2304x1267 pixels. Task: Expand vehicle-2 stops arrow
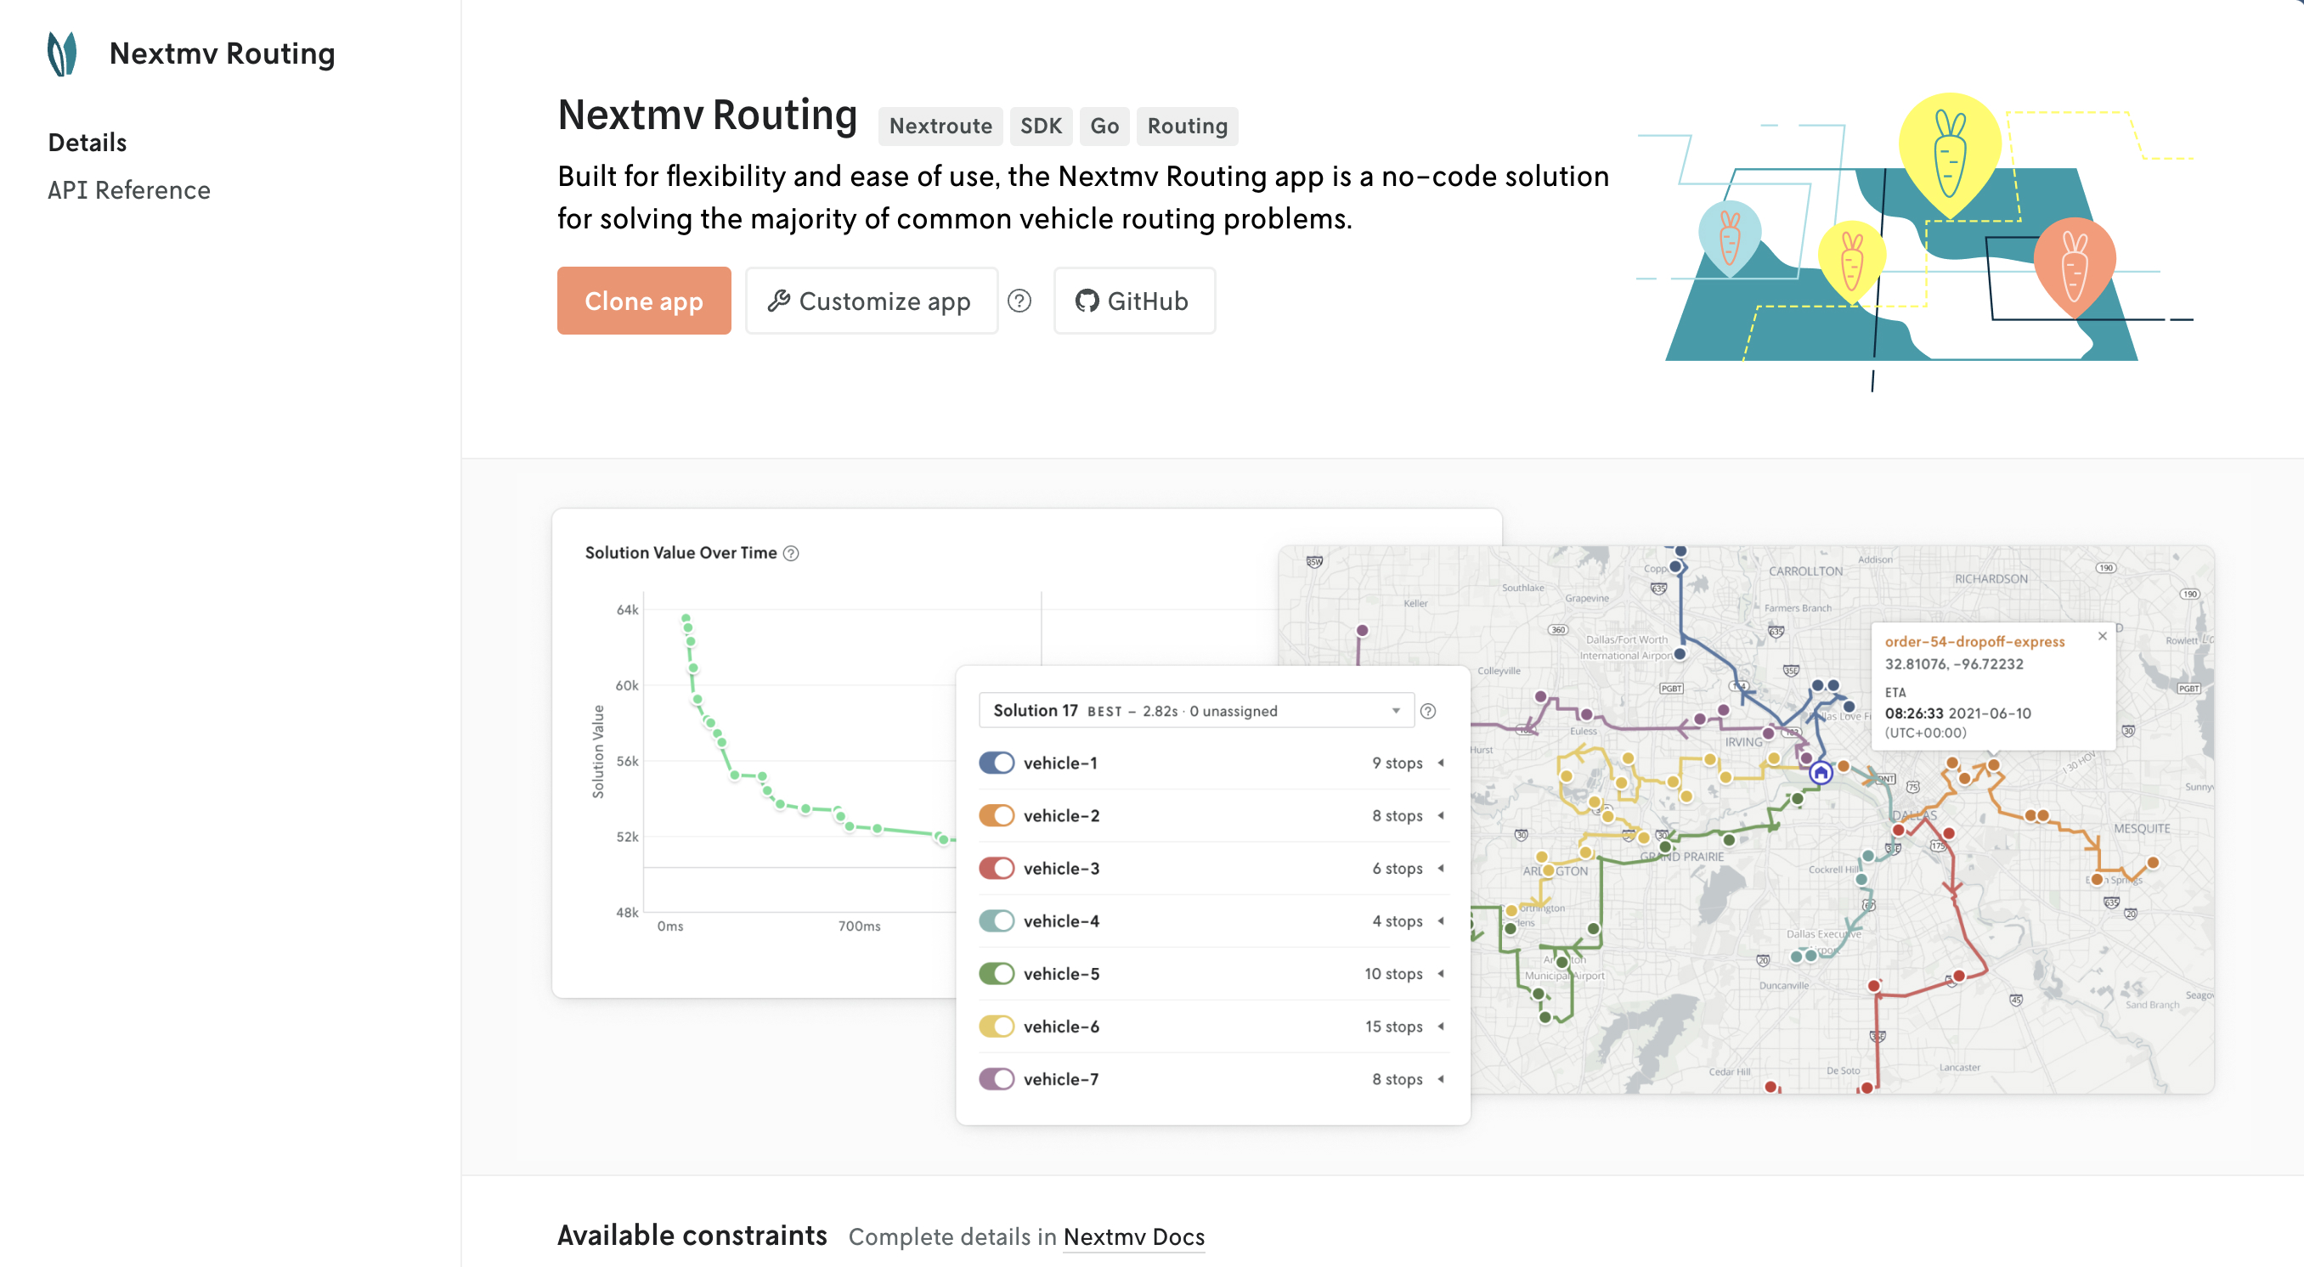[x=1441, y=815]
